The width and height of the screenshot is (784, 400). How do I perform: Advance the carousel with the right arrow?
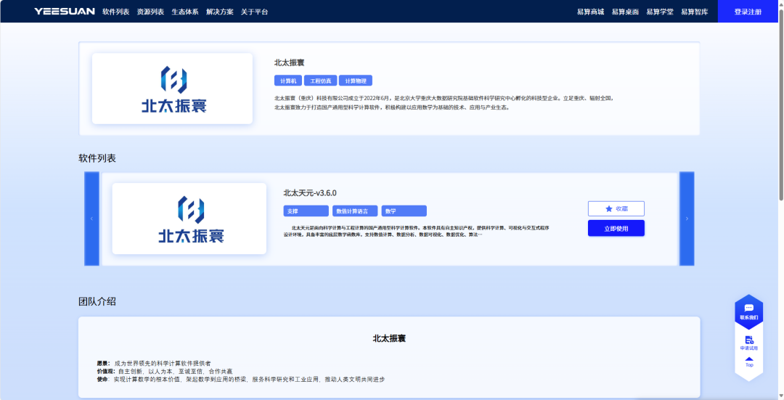[x=687, y=219]
